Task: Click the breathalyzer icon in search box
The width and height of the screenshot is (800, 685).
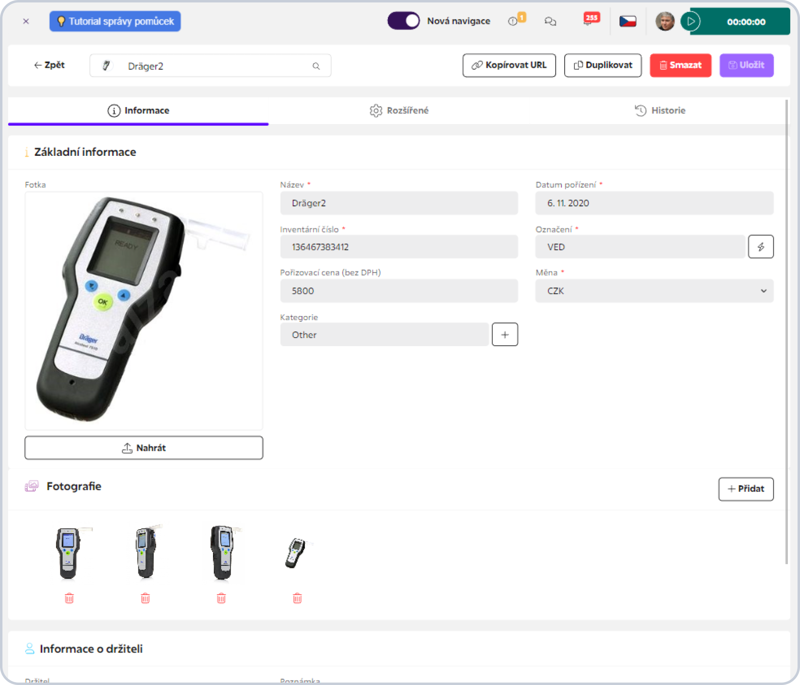Action: (106, 65)
